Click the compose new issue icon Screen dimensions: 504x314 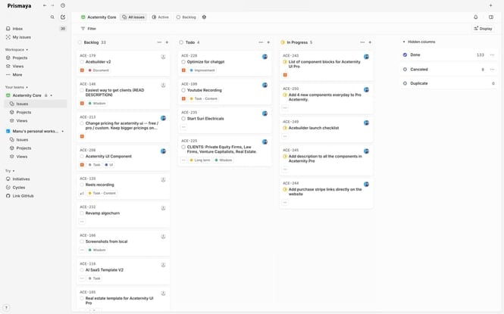pos(63,17)
